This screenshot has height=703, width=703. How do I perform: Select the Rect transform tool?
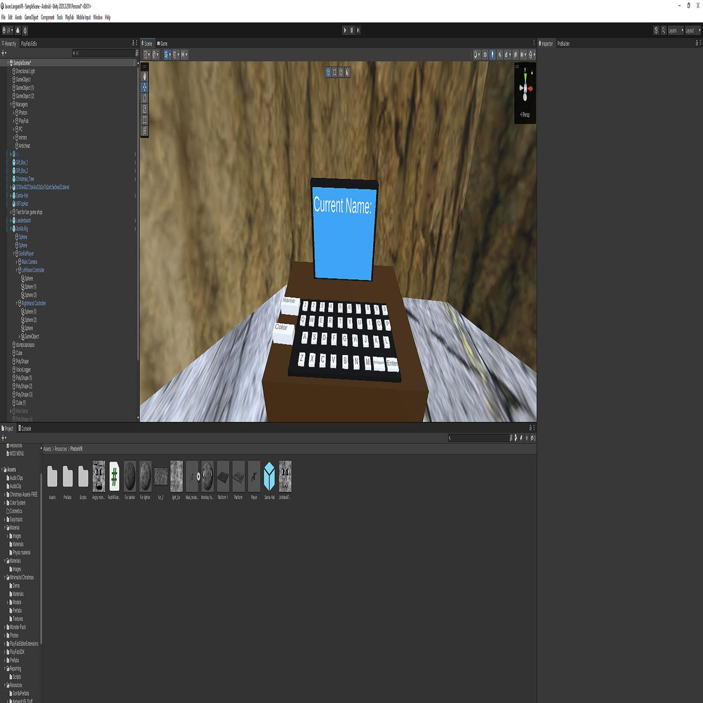[145, 120]
